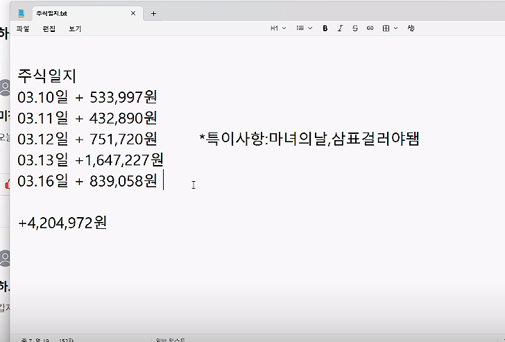Open the 편집 menu
This screenshot has height=342, width=505.
49,28
